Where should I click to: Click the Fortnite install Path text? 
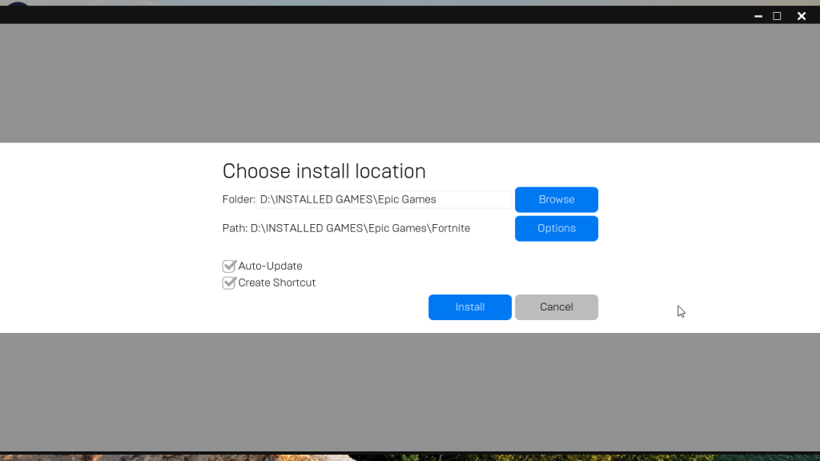coord(346,228)
